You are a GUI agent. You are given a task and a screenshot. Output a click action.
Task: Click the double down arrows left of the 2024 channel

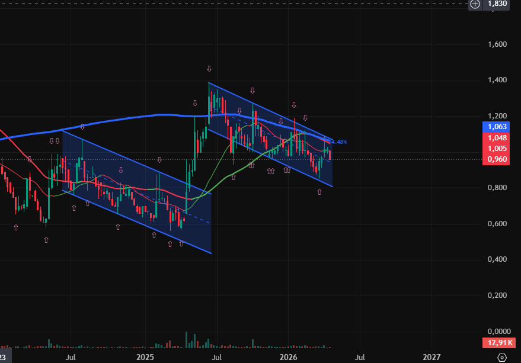pos(55,141)
